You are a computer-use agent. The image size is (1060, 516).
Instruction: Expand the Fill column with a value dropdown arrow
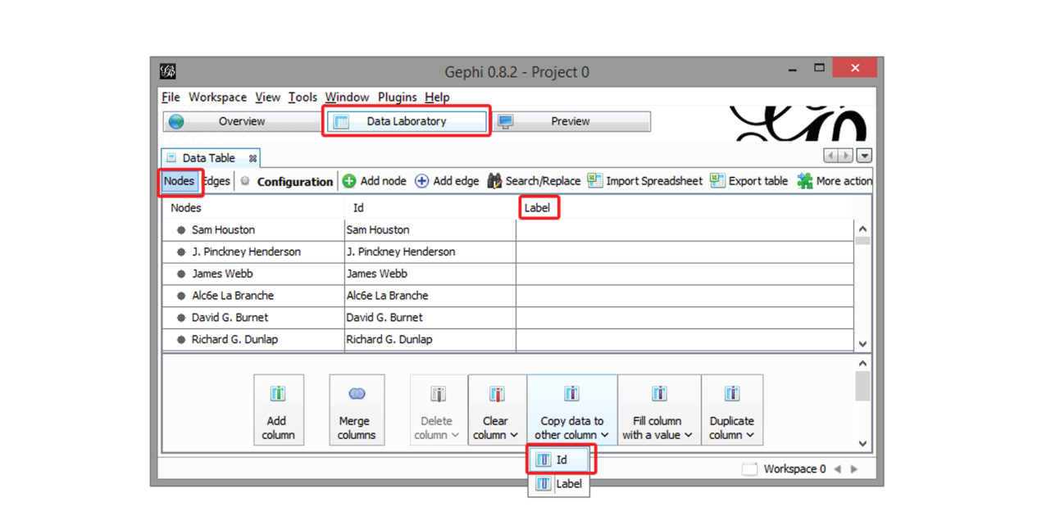click(689, 436)
